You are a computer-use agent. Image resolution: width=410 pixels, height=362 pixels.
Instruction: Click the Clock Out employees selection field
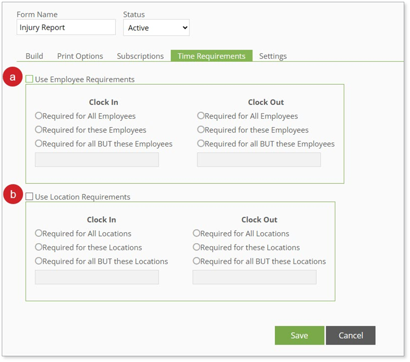click(259, 160)
